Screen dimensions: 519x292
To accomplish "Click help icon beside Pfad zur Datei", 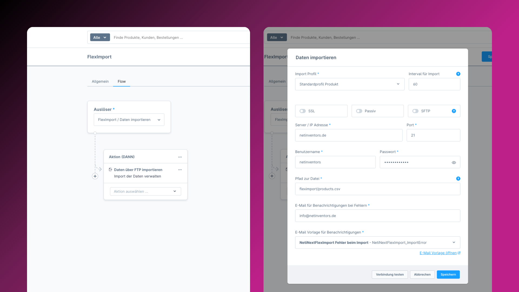I will click(x=458, y=179).
